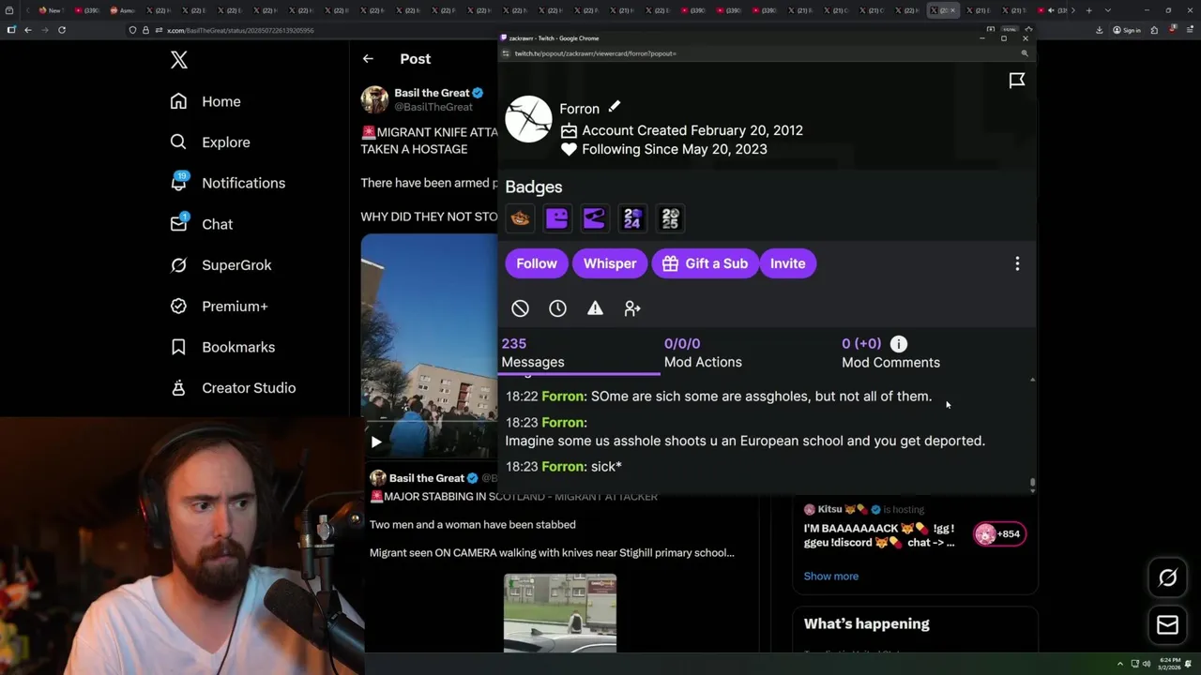The height and width of the screenshot is (675, 1201).
Task: Click Gift a Sub button
Action: (x=705, y=263)
